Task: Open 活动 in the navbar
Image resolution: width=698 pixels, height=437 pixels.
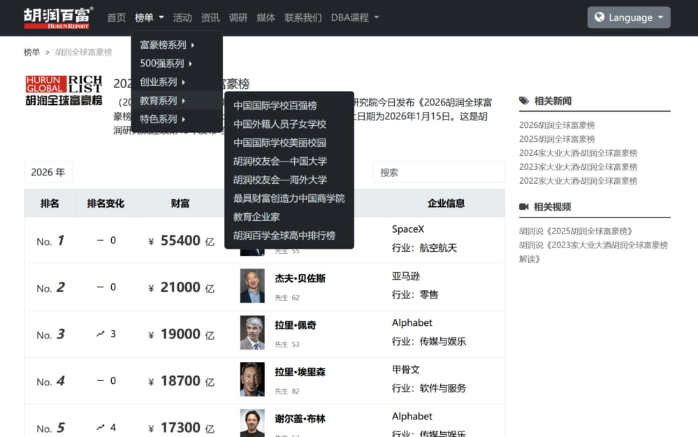Action: pos(182,17)
